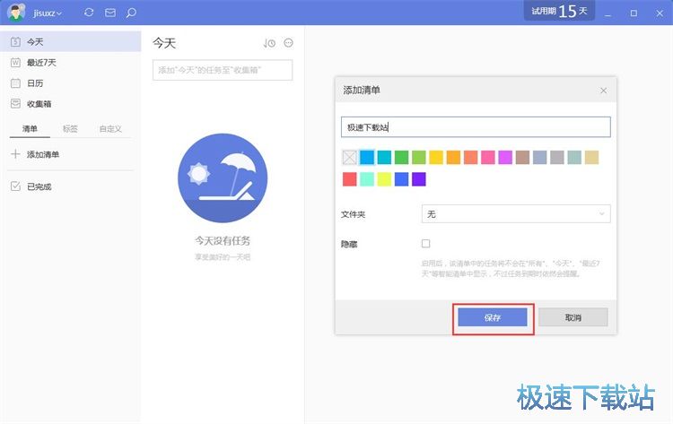The width and height of the screenshot is (673, 424).
Task: Select the coral color swatch
Action: pyautogui.click(x=470, y=158)
